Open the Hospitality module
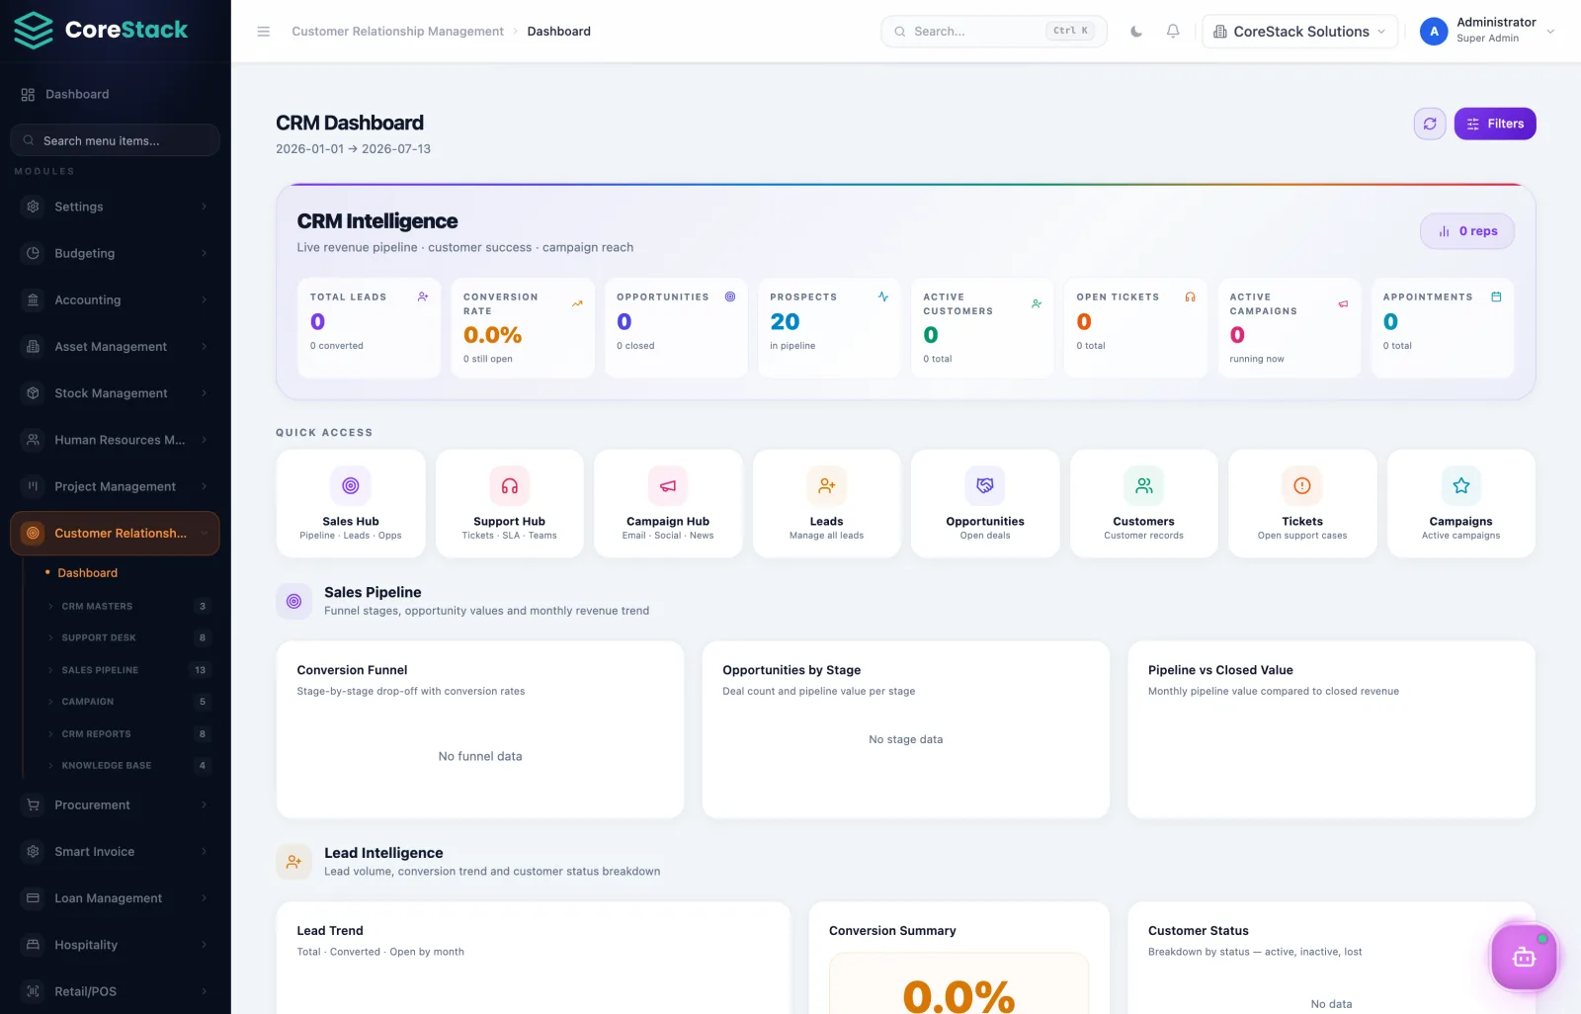Image resolution: width=1581 pixels, height=1014 pixels. [x=115, y=945]
